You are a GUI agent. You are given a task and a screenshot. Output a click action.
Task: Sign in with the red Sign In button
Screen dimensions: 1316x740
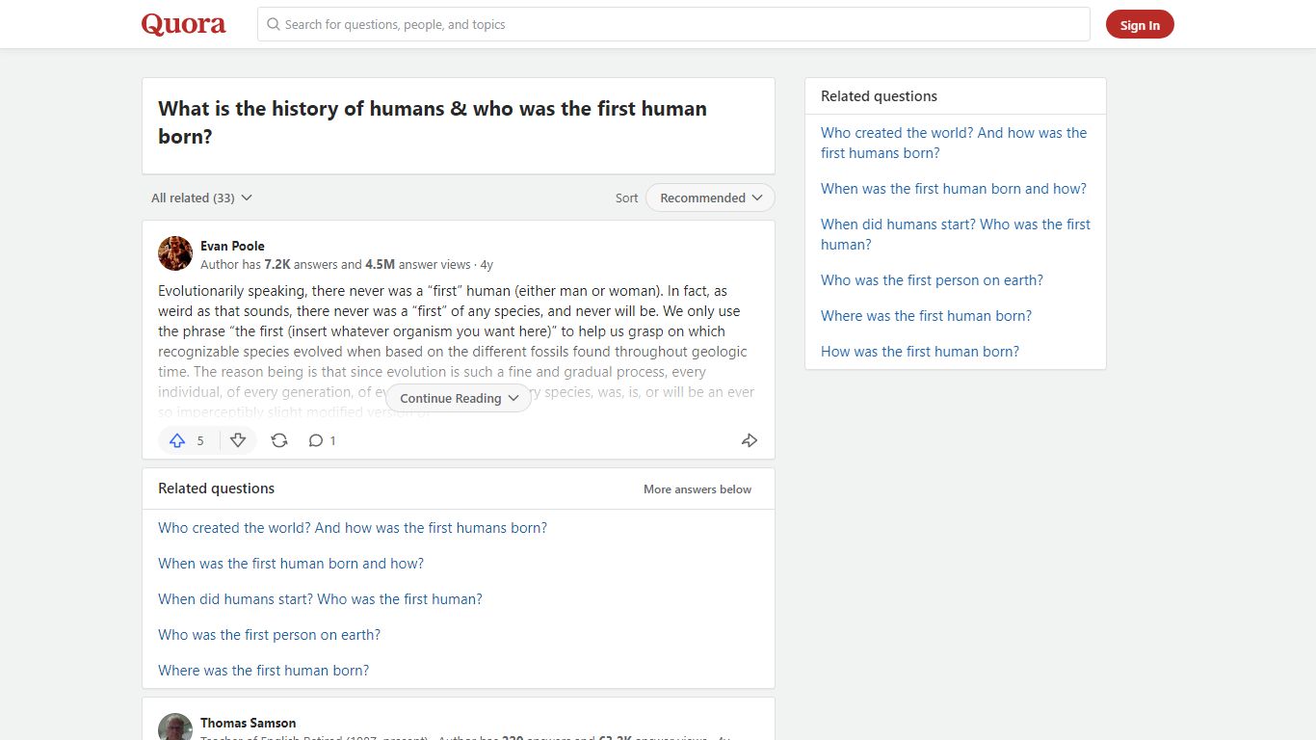(1140, 25)
